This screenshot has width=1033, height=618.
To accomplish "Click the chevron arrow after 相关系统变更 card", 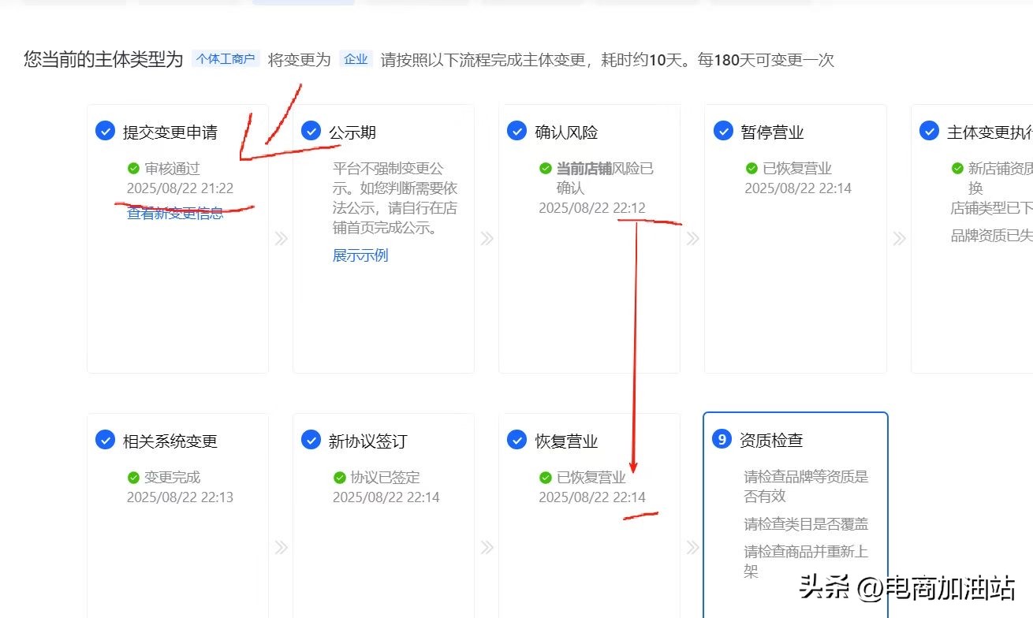I will (281, 548).
